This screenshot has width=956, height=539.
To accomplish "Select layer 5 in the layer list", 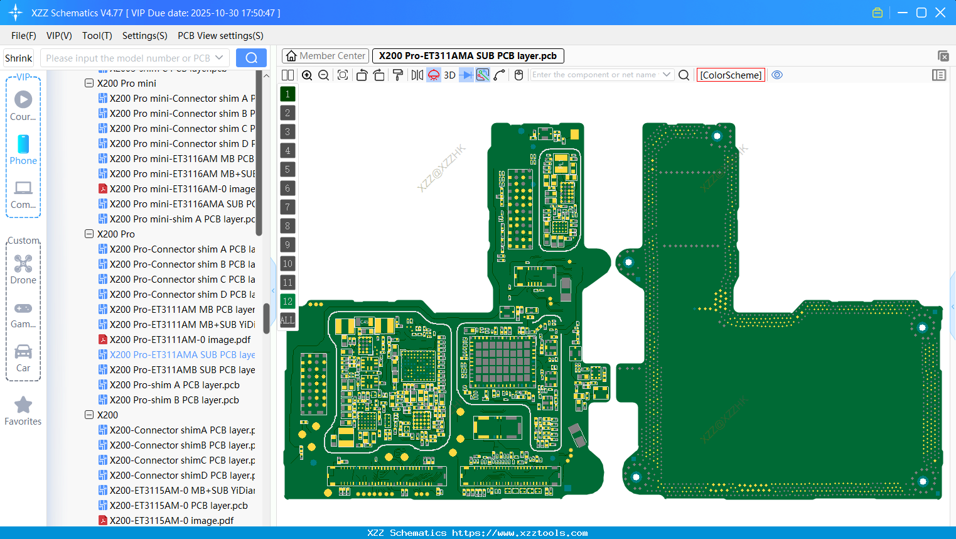I will click(287, 169).
